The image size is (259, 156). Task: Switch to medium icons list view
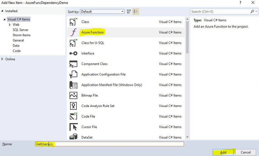point(136,12)
